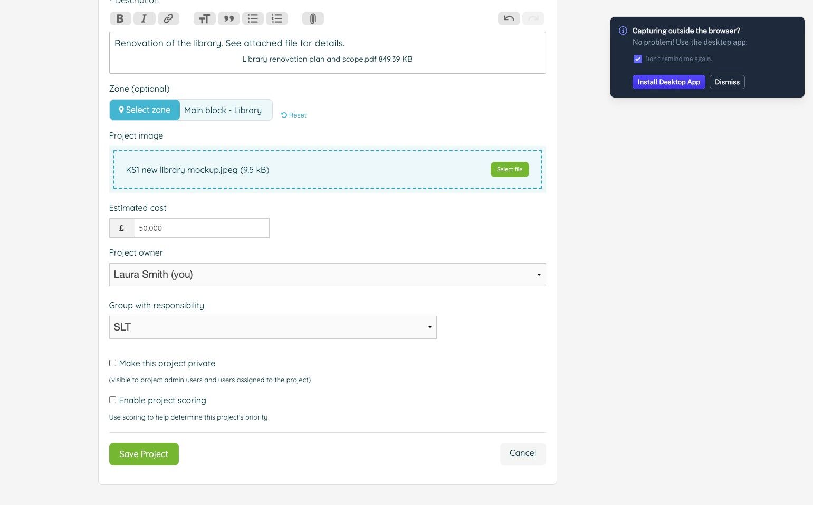Open Group with responsibility dropdown
The image size is (813, 505).
[273, 327]
